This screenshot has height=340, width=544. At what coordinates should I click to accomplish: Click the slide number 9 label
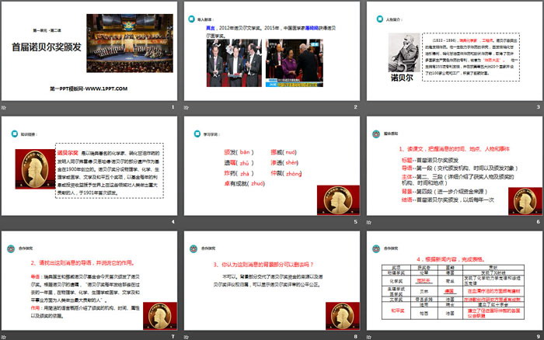537,336
